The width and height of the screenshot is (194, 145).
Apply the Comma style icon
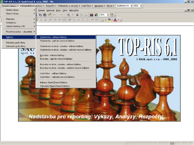79,20
